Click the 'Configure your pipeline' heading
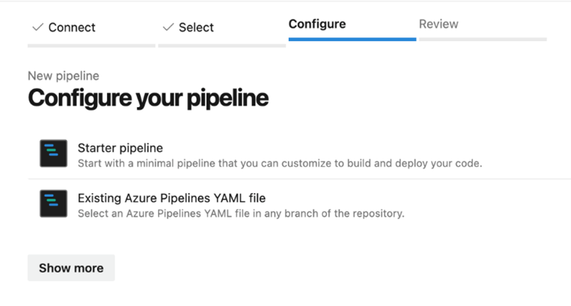This screenshot has height=306, width=571. point(148,98)
